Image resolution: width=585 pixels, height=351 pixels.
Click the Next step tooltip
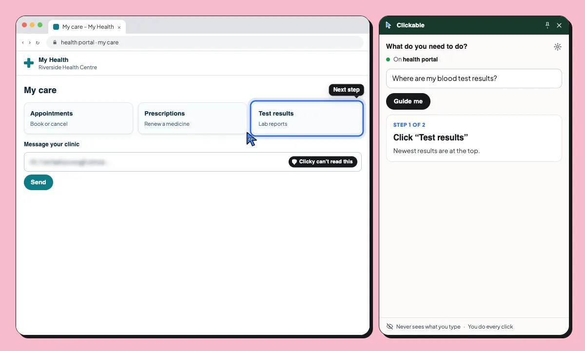click(x=346, y=90)
